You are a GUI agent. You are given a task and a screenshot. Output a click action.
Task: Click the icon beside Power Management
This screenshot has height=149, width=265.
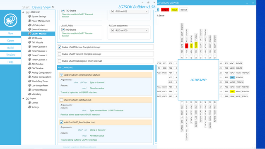29,21
